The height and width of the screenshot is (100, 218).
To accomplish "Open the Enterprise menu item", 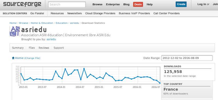I will click(113, 4).
